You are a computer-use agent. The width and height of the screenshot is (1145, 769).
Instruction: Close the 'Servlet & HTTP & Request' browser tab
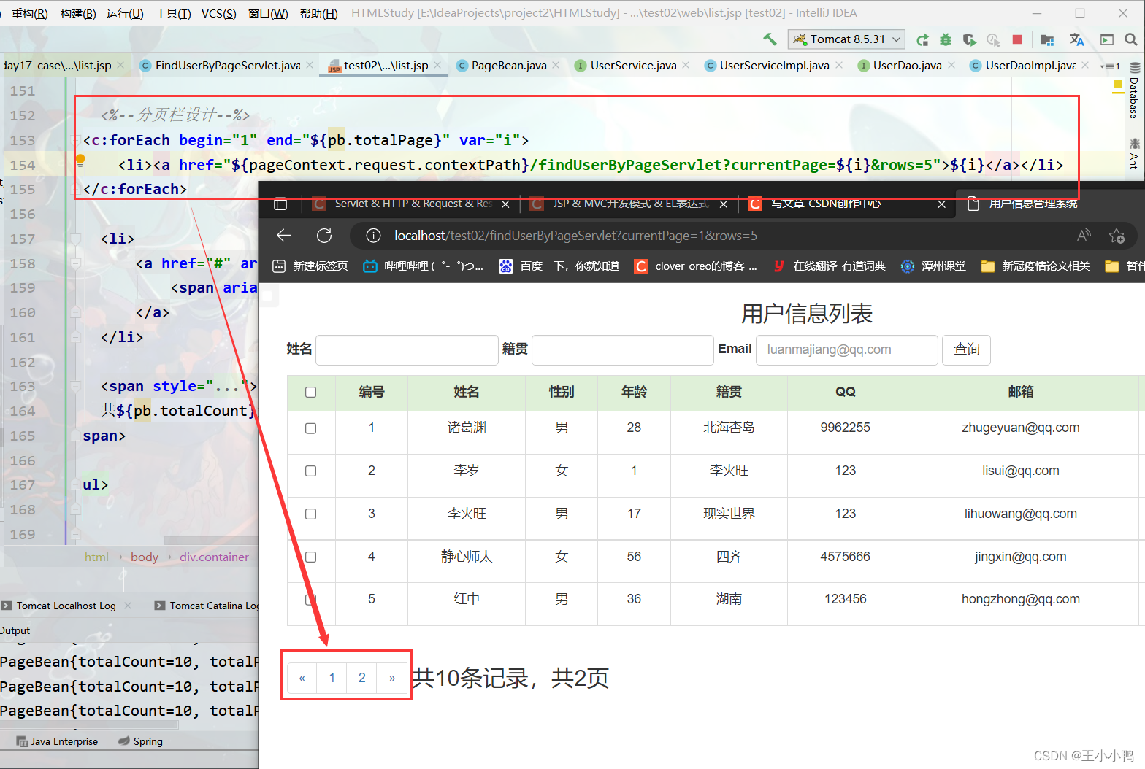505,204
